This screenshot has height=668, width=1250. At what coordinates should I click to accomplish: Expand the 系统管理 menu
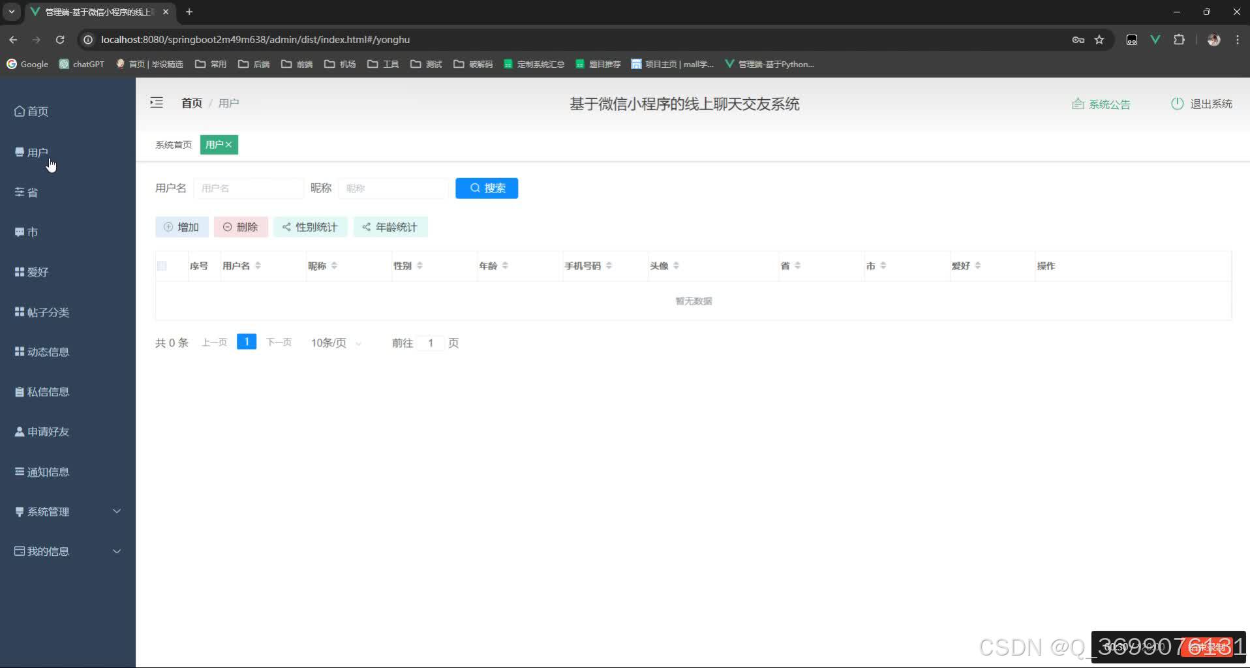pos(48,511)
